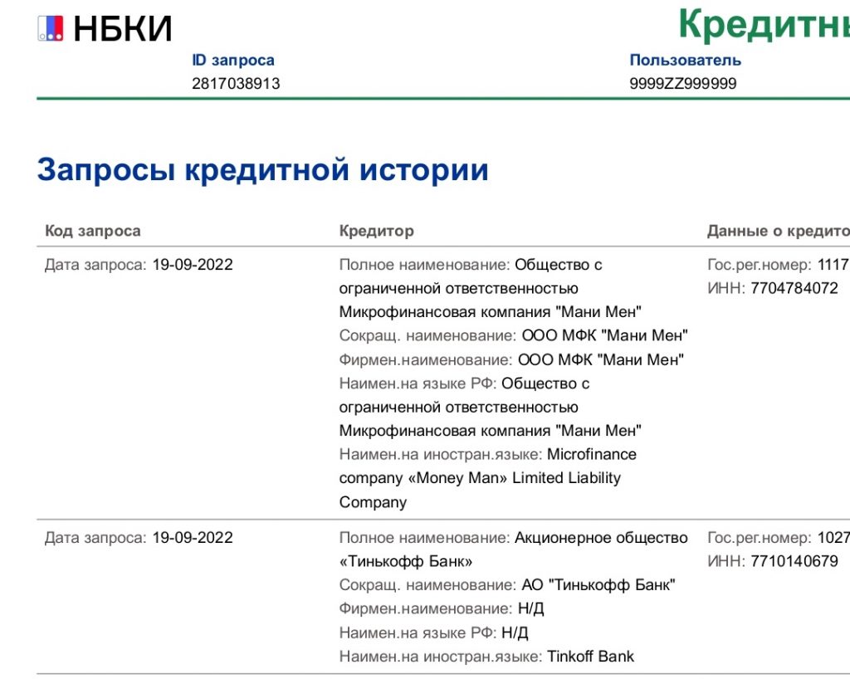Click 'company «Money Man» Limited Liability' line
This screenshot has width=850, height=679.
(480, 478)
